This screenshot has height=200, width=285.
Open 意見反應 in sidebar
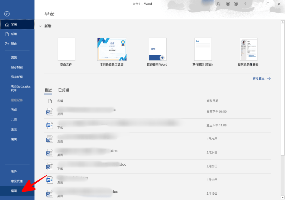click(17, 181)
